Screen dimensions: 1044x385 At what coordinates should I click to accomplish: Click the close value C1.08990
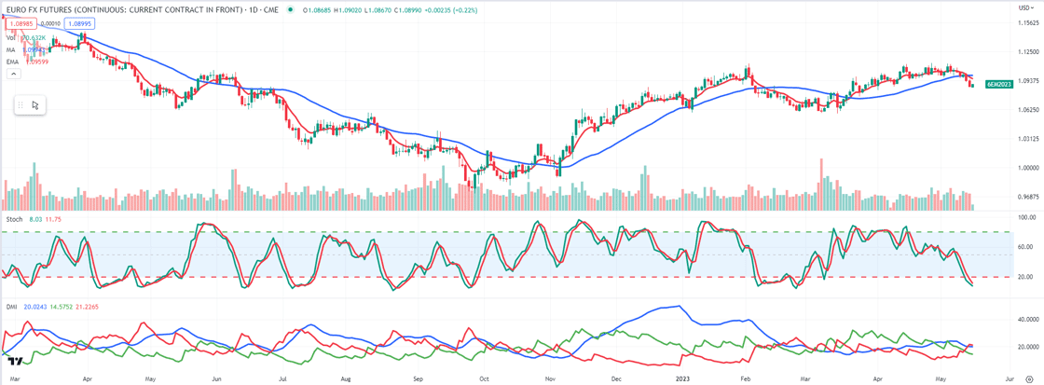409,9
